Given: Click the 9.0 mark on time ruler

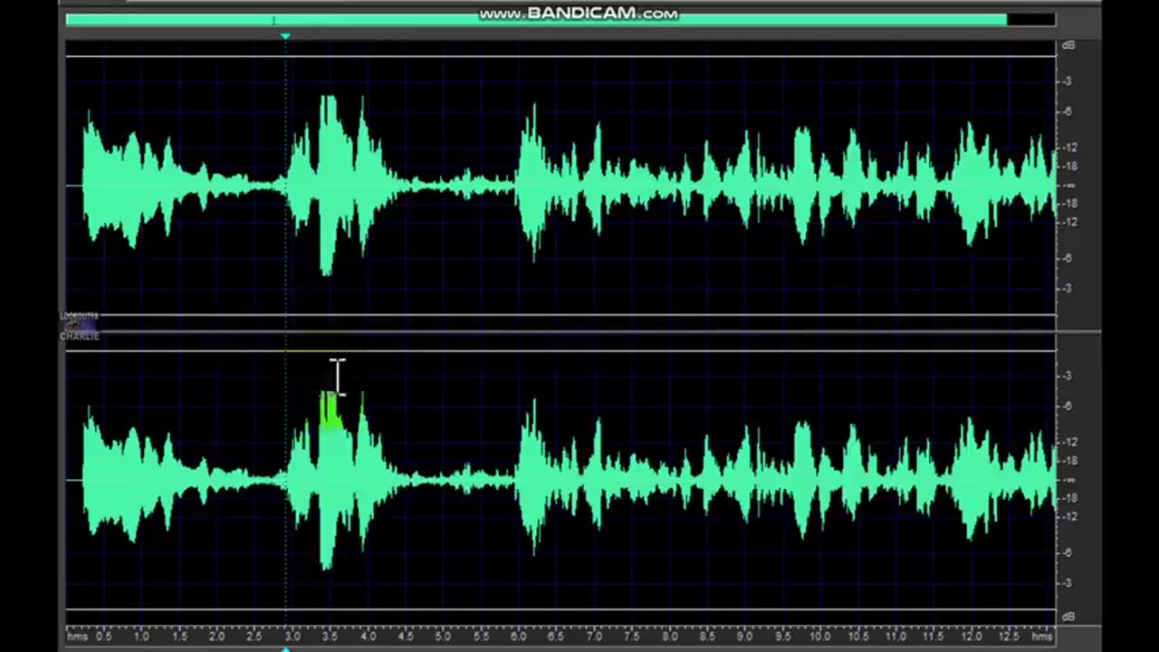Looking at the screenshot, I should (745, 637).
